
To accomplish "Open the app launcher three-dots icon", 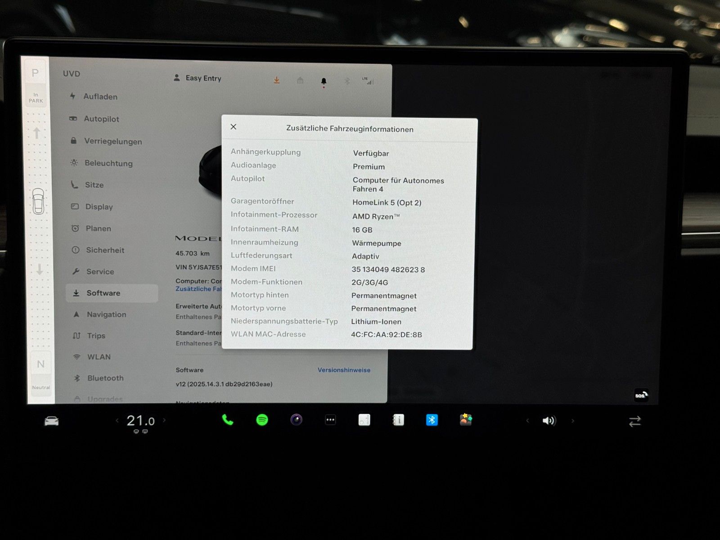I will (x=330, y=420).
